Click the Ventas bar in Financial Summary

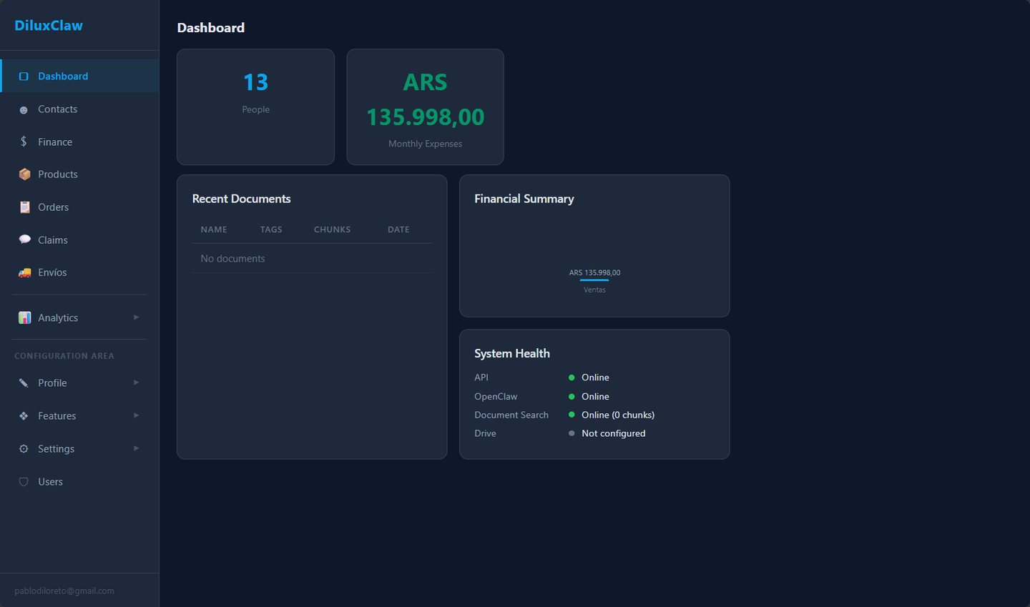(x=594, y=280)
